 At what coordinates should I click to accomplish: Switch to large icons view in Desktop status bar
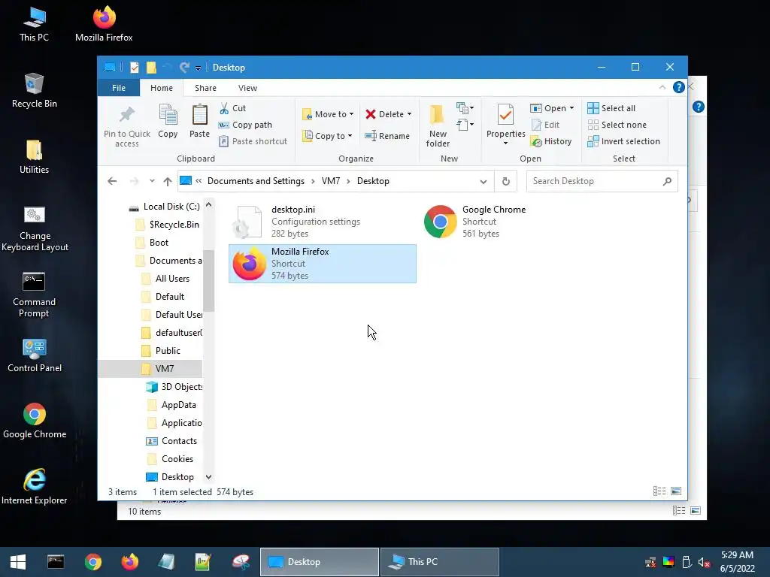(676, 491)
